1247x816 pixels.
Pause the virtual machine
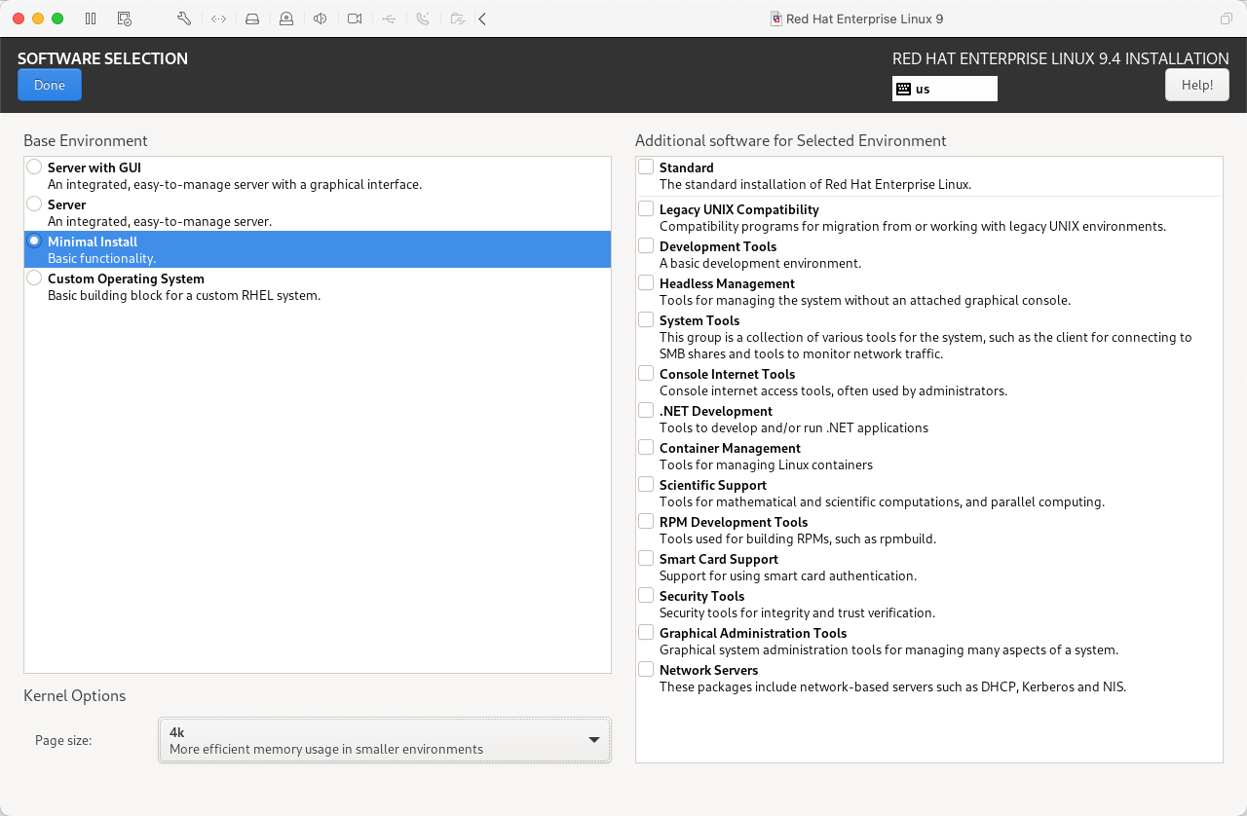point(91,19)
